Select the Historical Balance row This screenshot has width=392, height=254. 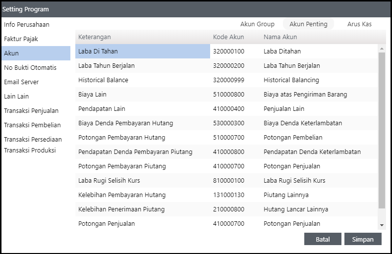pos(103,80)
